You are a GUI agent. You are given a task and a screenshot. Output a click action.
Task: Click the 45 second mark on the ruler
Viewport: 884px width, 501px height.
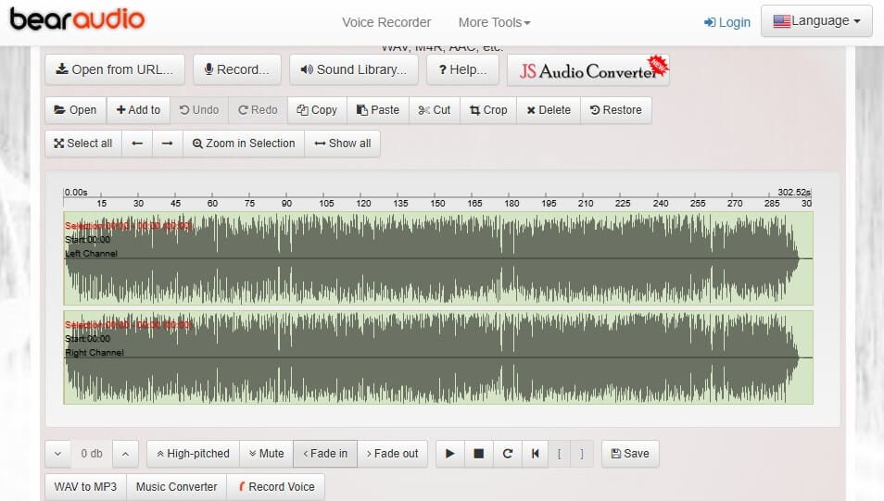[x=175, y=203]
